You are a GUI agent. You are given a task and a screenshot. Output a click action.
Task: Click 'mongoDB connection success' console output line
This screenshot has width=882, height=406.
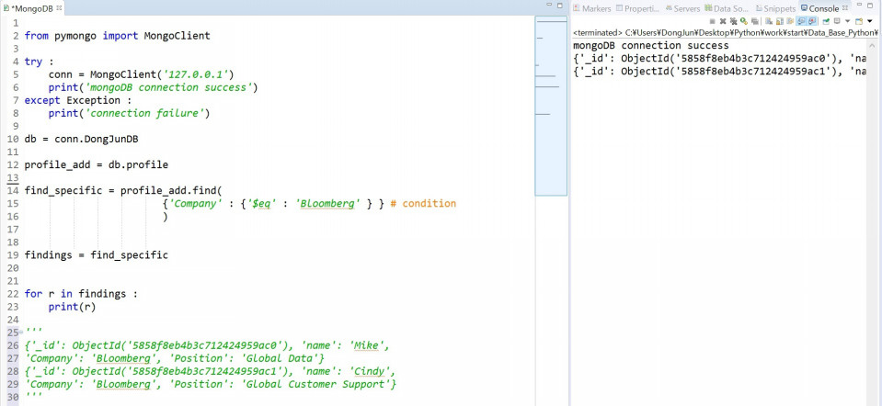pyautogui.click(x=651, y=46)
